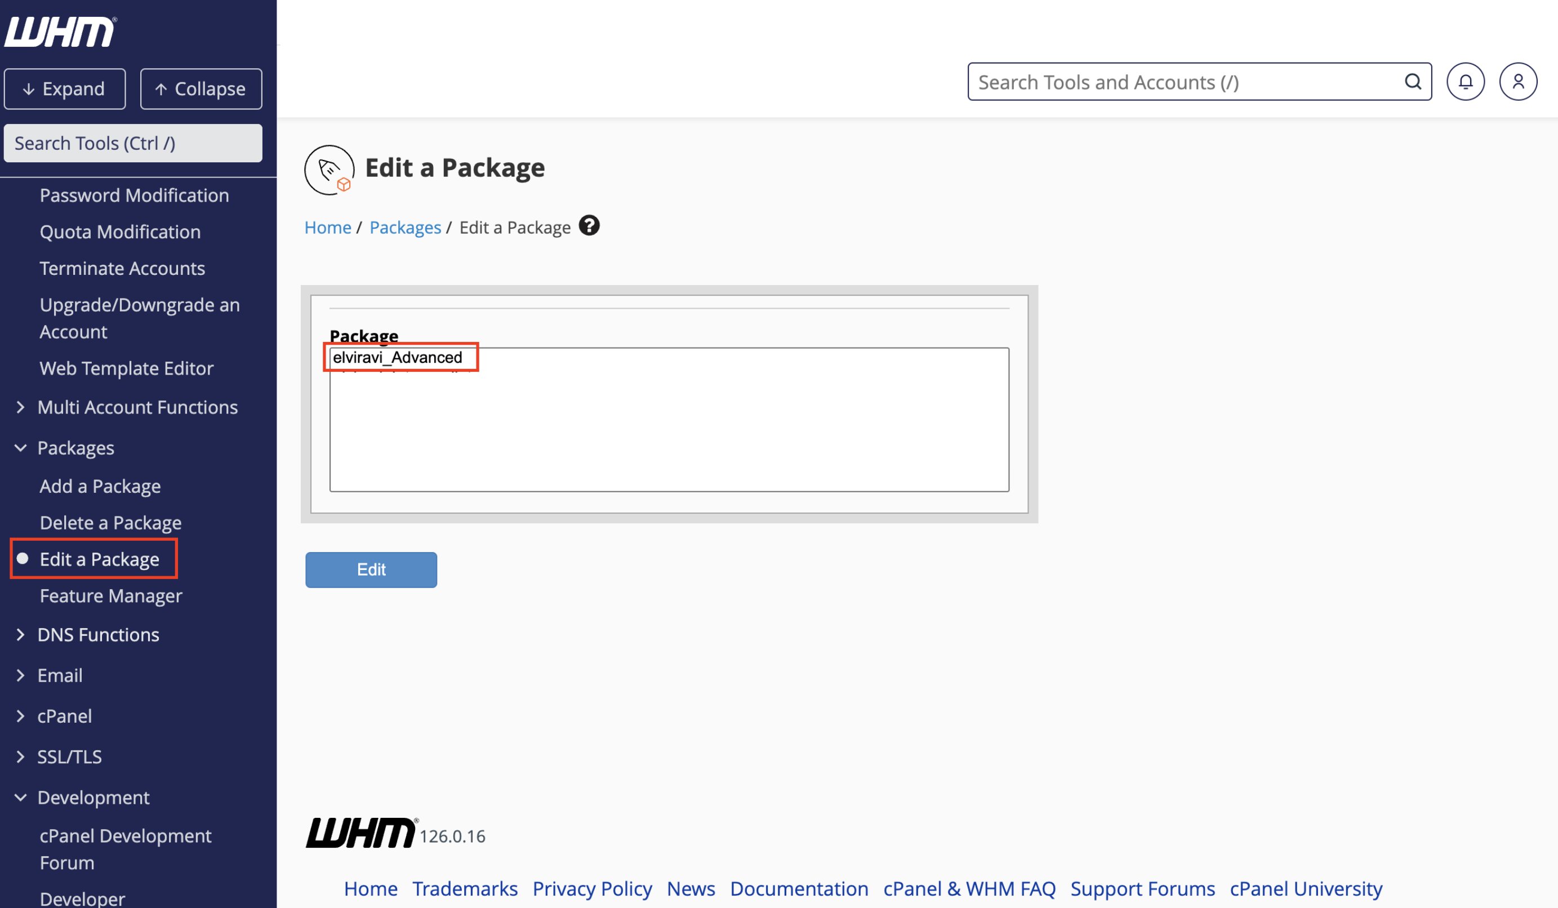This screenshot has width=1558, height=908.
Task: Click the blue Edit button
Action: point(371,570)
